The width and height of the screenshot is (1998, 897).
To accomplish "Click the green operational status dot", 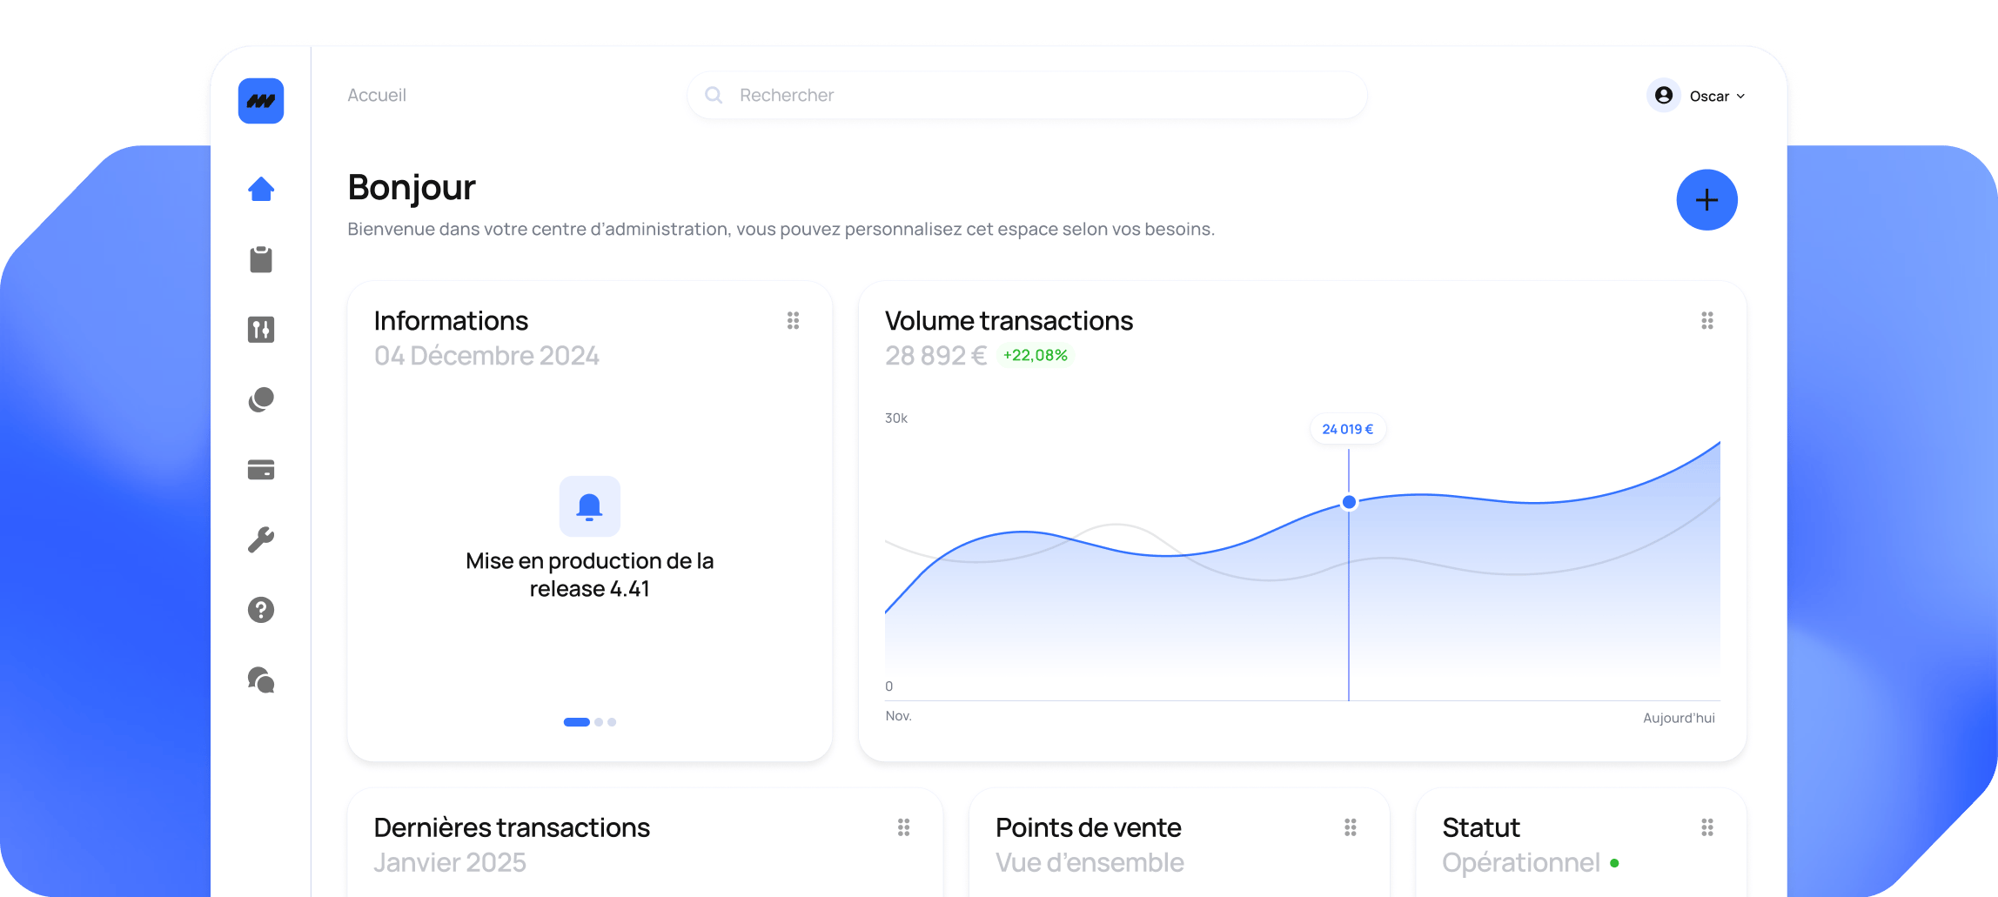I will click(x=1614, y=863).
